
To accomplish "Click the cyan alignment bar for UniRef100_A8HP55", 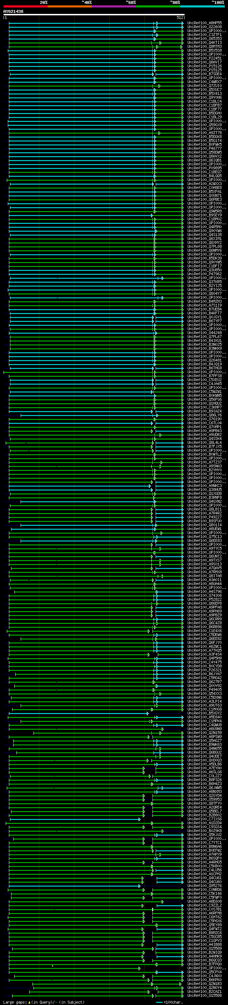I will coord(96,23).
